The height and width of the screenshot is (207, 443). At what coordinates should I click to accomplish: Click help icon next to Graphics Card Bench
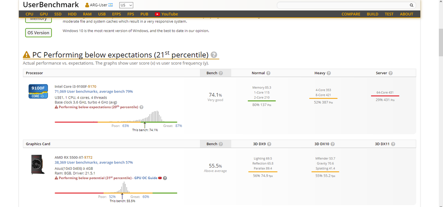click(221, 144)
